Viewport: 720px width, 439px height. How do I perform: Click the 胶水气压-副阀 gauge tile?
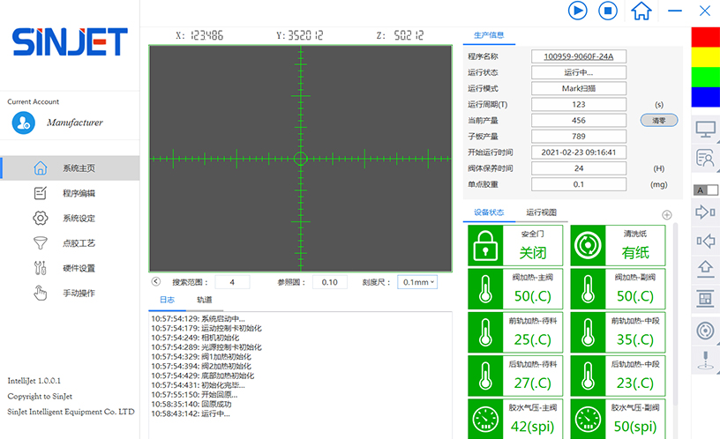click(x=618, y=419)
